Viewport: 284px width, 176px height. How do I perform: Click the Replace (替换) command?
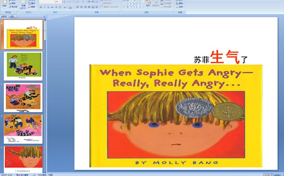pyautogui.click(x=180, y=3)
